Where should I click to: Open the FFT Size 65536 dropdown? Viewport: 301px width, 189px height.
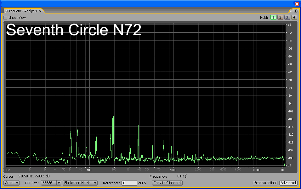coord(51,183)
